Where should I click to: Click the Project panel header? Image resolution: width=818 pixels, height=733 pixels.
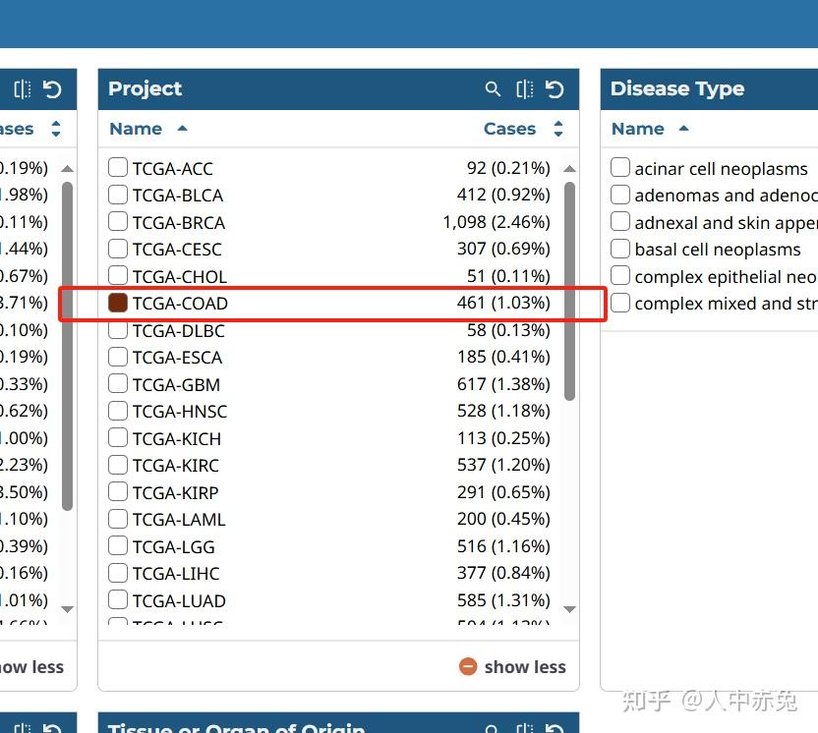[x=145, y=88]
